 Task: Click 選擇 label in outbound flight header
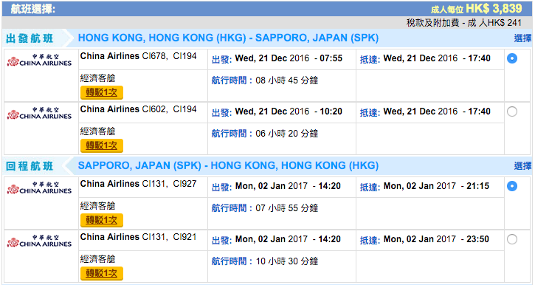tap(522, 38)
